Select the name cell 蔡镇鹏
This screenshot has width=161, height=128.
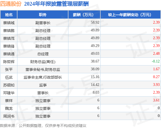click(9, 31)
